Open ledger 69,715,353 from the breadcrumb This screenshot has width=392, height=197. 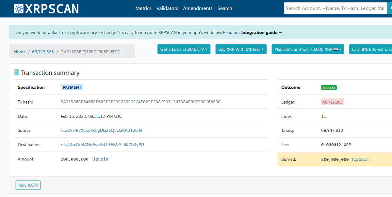[x=43, y=52]
